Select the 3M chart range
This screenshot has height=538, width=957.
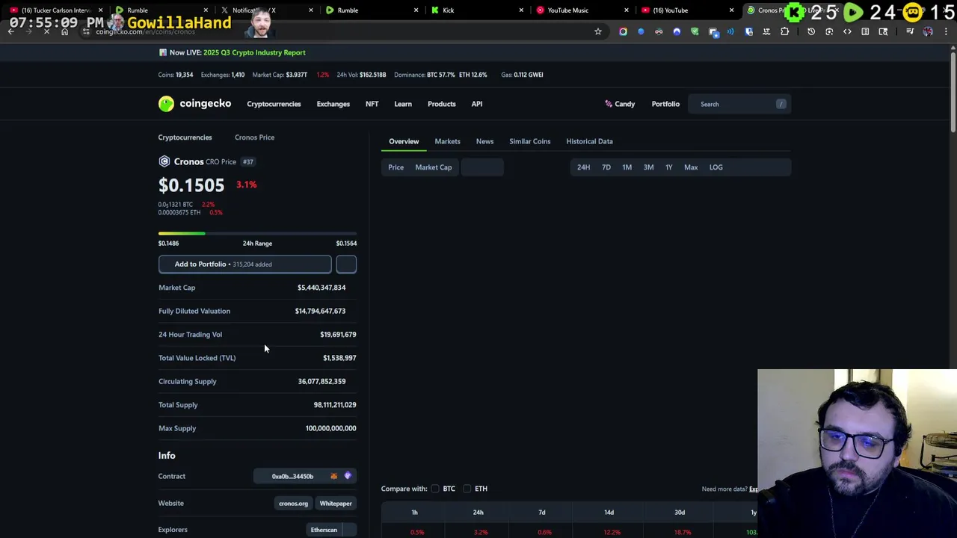(649, 167)
